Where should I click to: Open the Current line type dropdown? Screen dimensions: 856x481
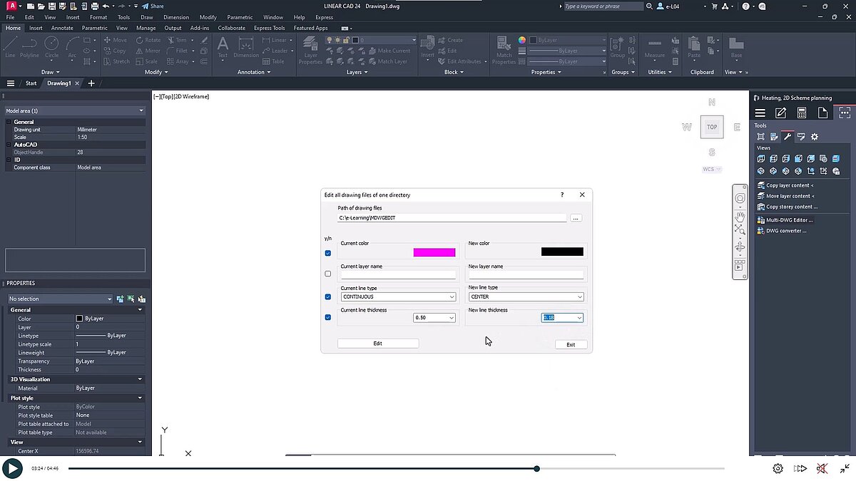click(x=453, y=296)
